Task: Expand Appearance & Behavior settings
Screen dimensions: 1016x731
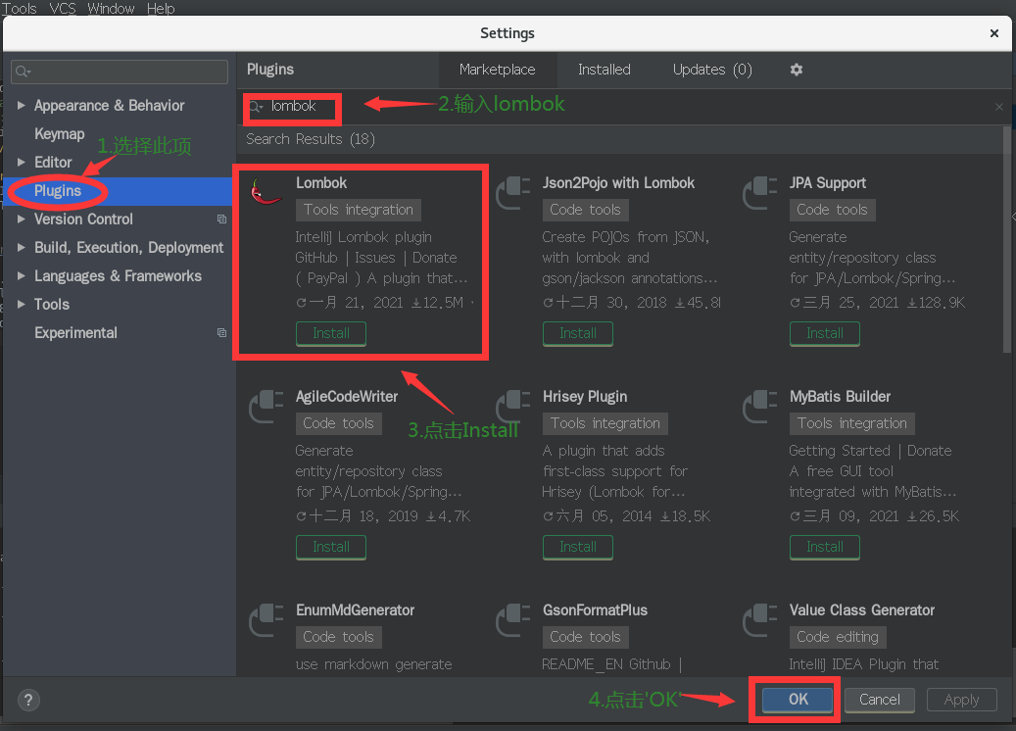Action: [22, 105]
